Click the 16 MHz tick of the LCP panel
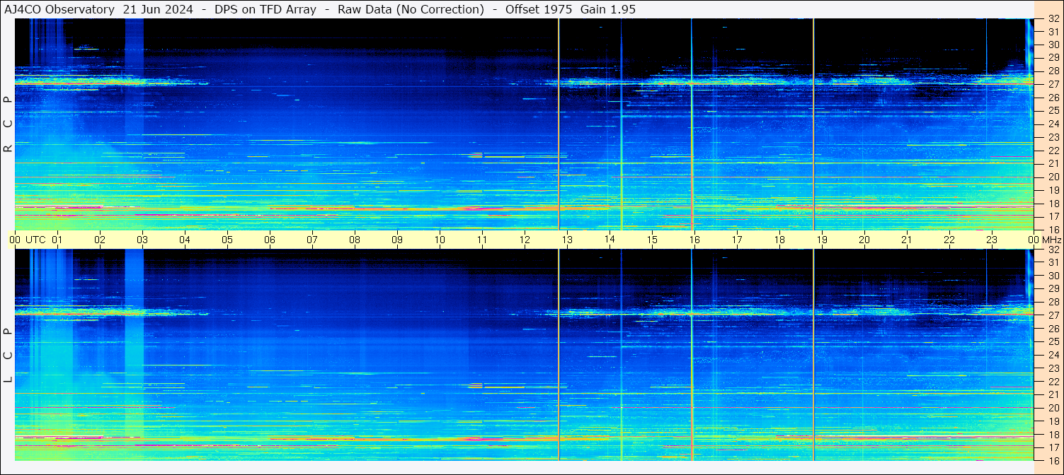Screen dimensions: 1064x475 pyautogui.click(x=1053, y=460)
